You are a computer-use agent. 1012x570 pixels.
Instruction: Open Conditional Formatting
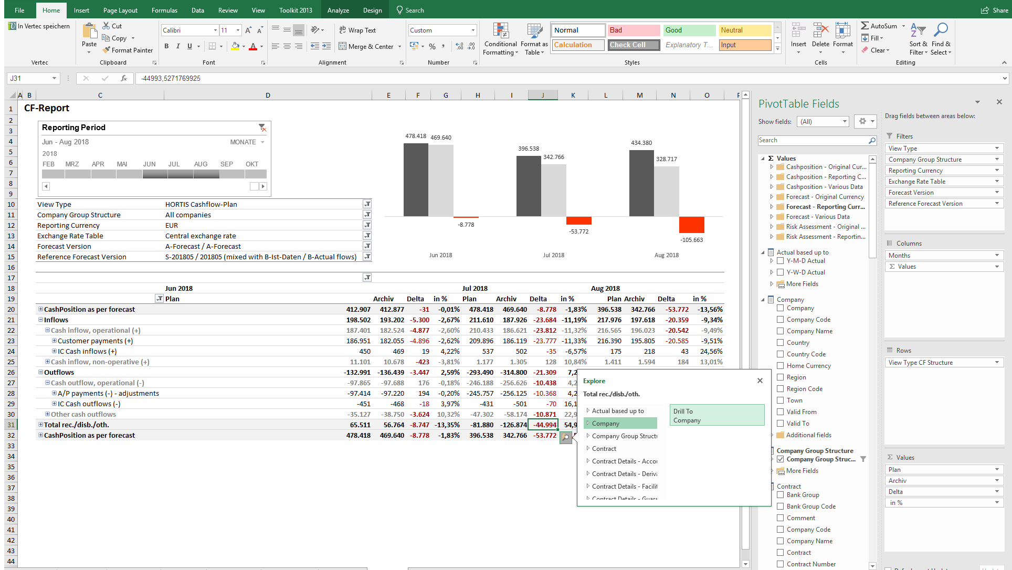[x=501, y=39]
